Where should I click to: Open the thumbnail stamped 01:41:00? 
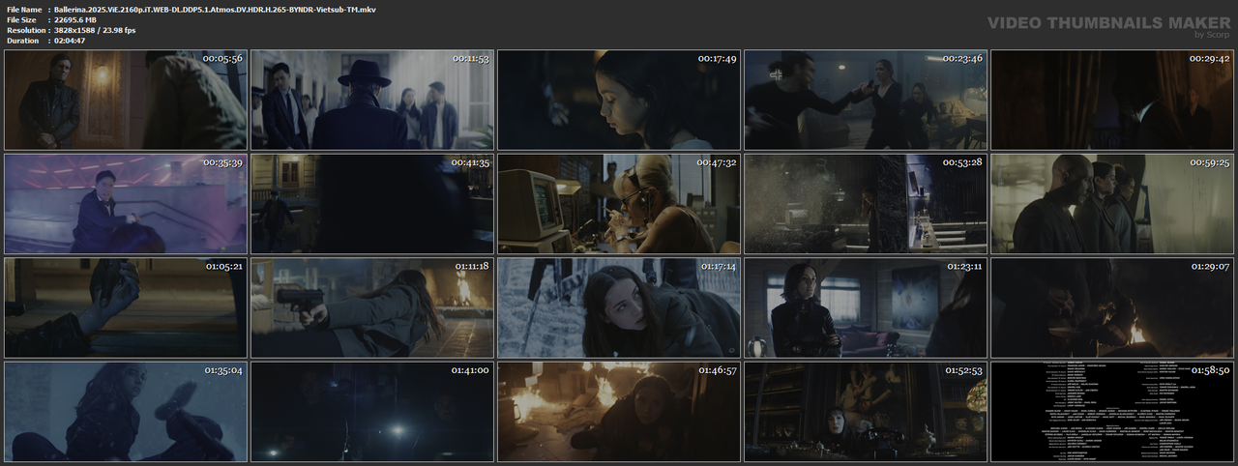click(x=372, y=411)
